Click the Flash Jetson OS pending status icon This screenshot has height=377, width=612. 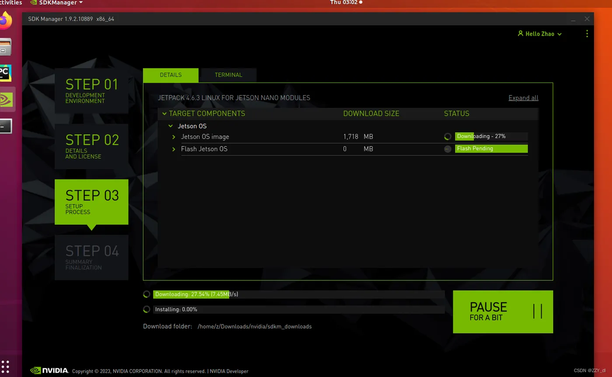point(447,149)
